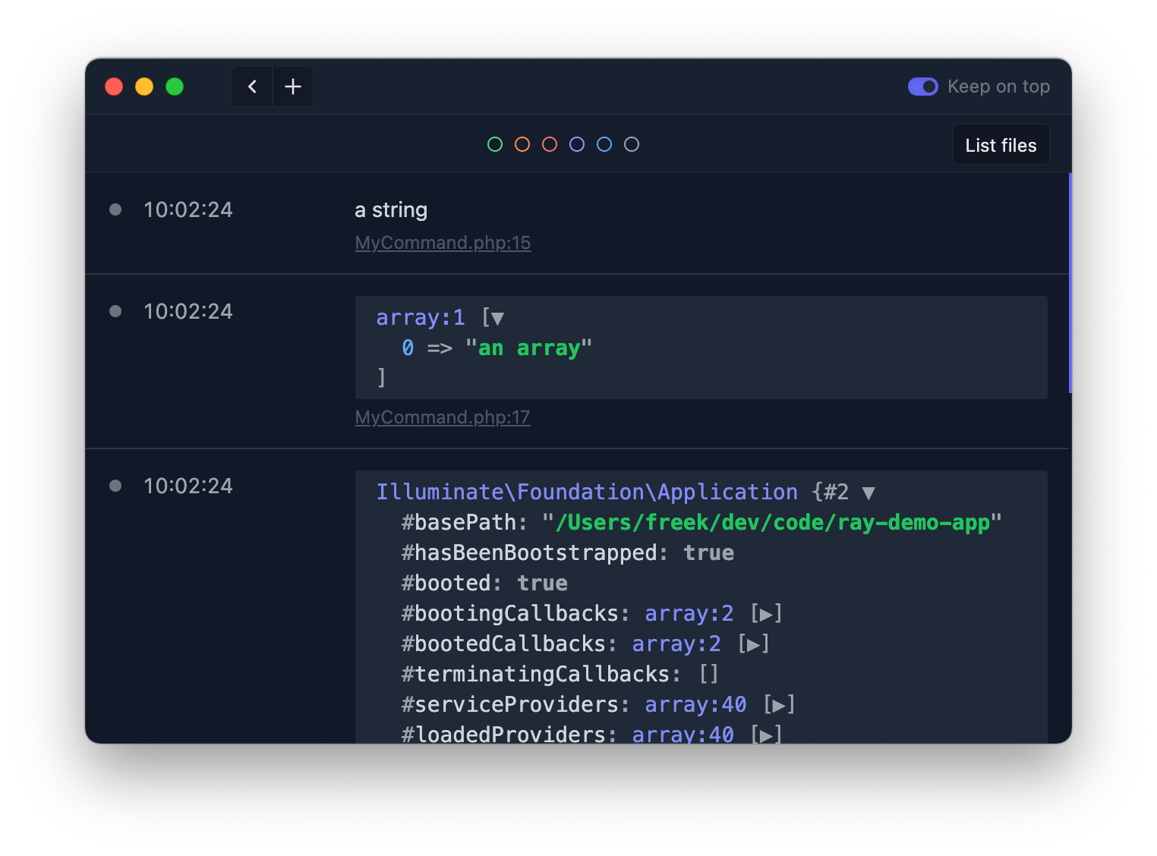Add a new screen with the plus button
This screenshot has height=856, width=1157.
(x=293, y=87)
